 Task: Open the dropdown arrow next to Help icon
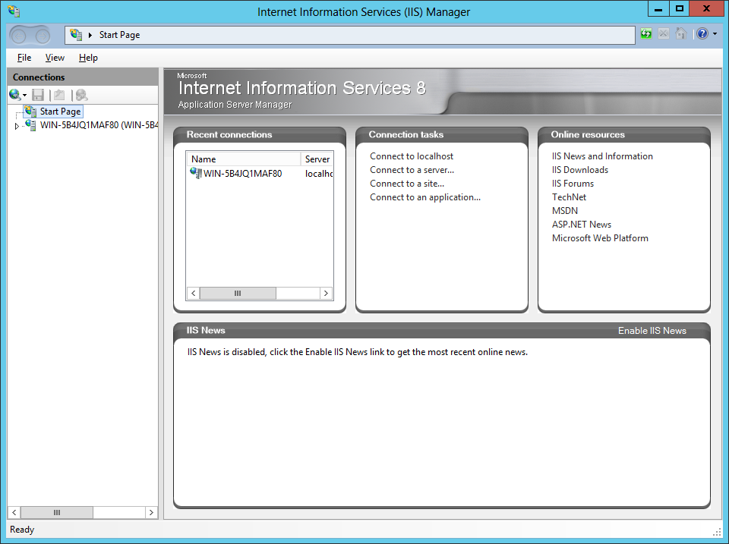[715, 34]
